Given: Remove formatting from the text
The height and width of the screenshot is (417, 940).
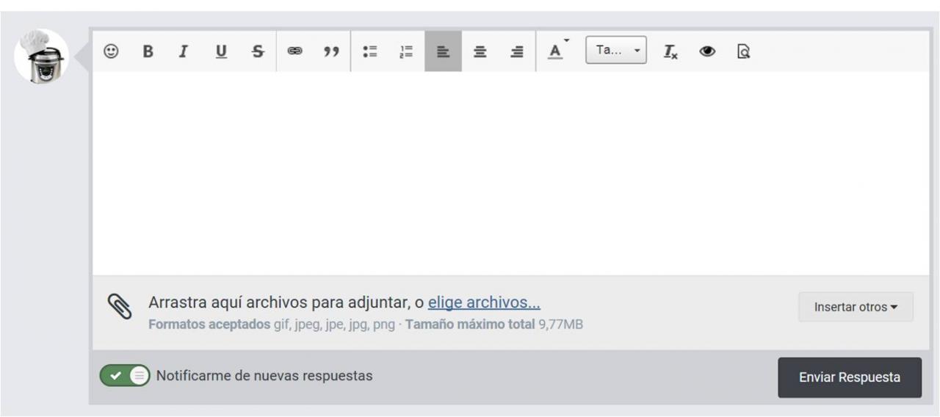Looking at the screenshot, I should (670, 51).
